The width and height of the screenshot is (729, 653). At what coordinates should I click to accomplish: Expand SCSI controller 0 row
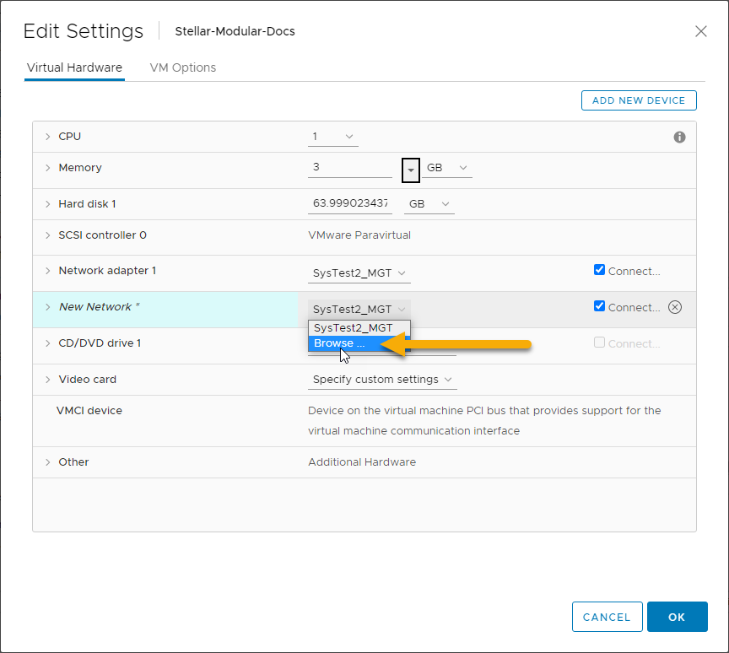(x=48, y=235)
